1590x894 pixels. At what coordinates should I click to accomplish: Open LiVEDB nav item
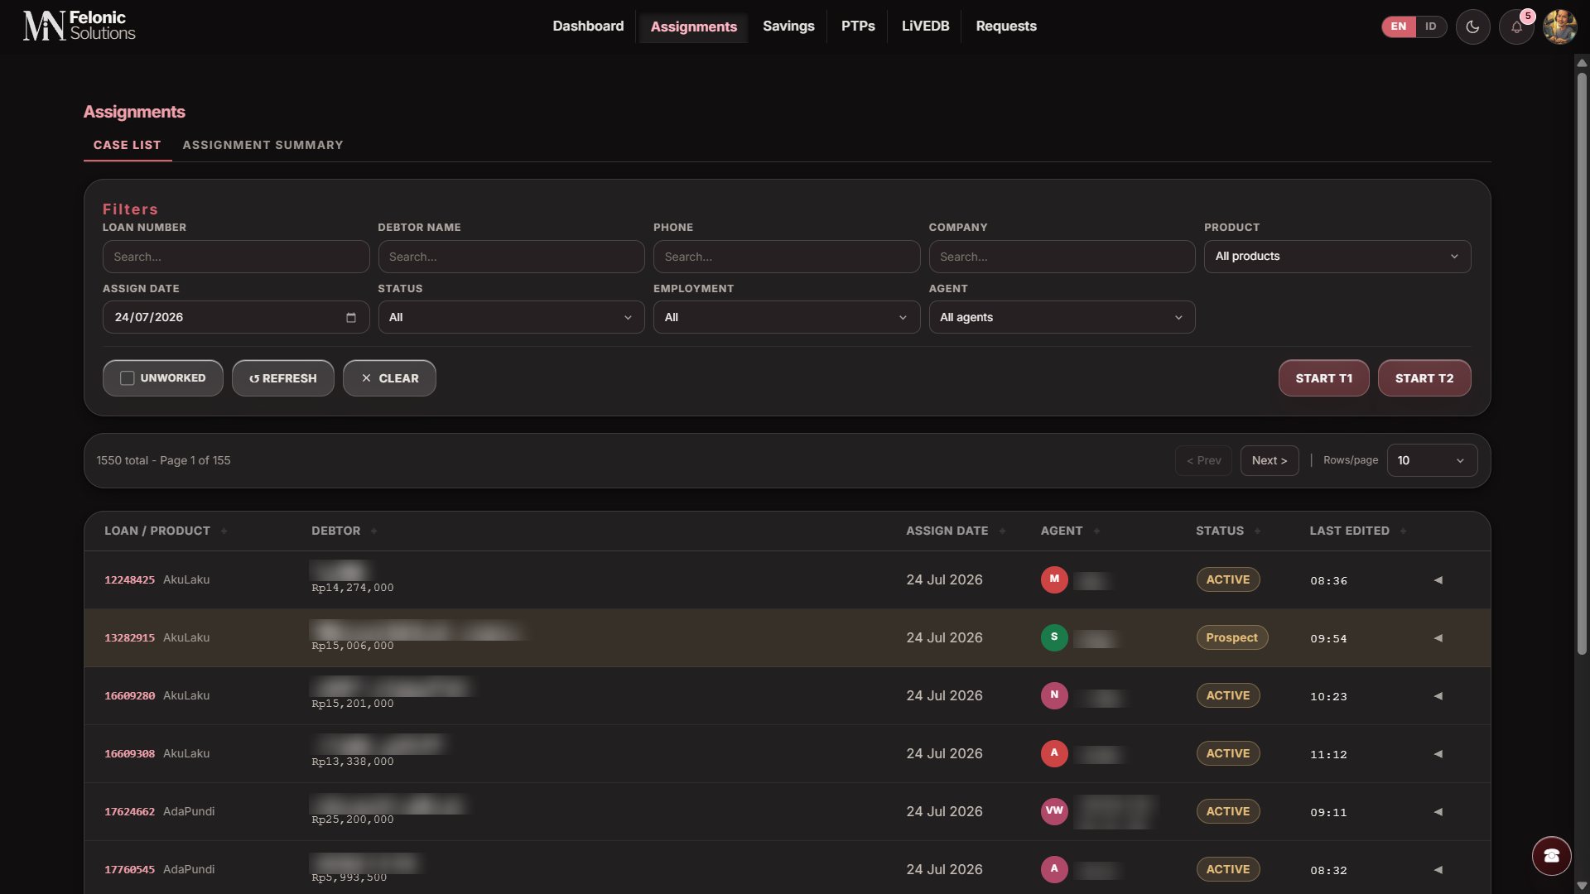(925, 26)
